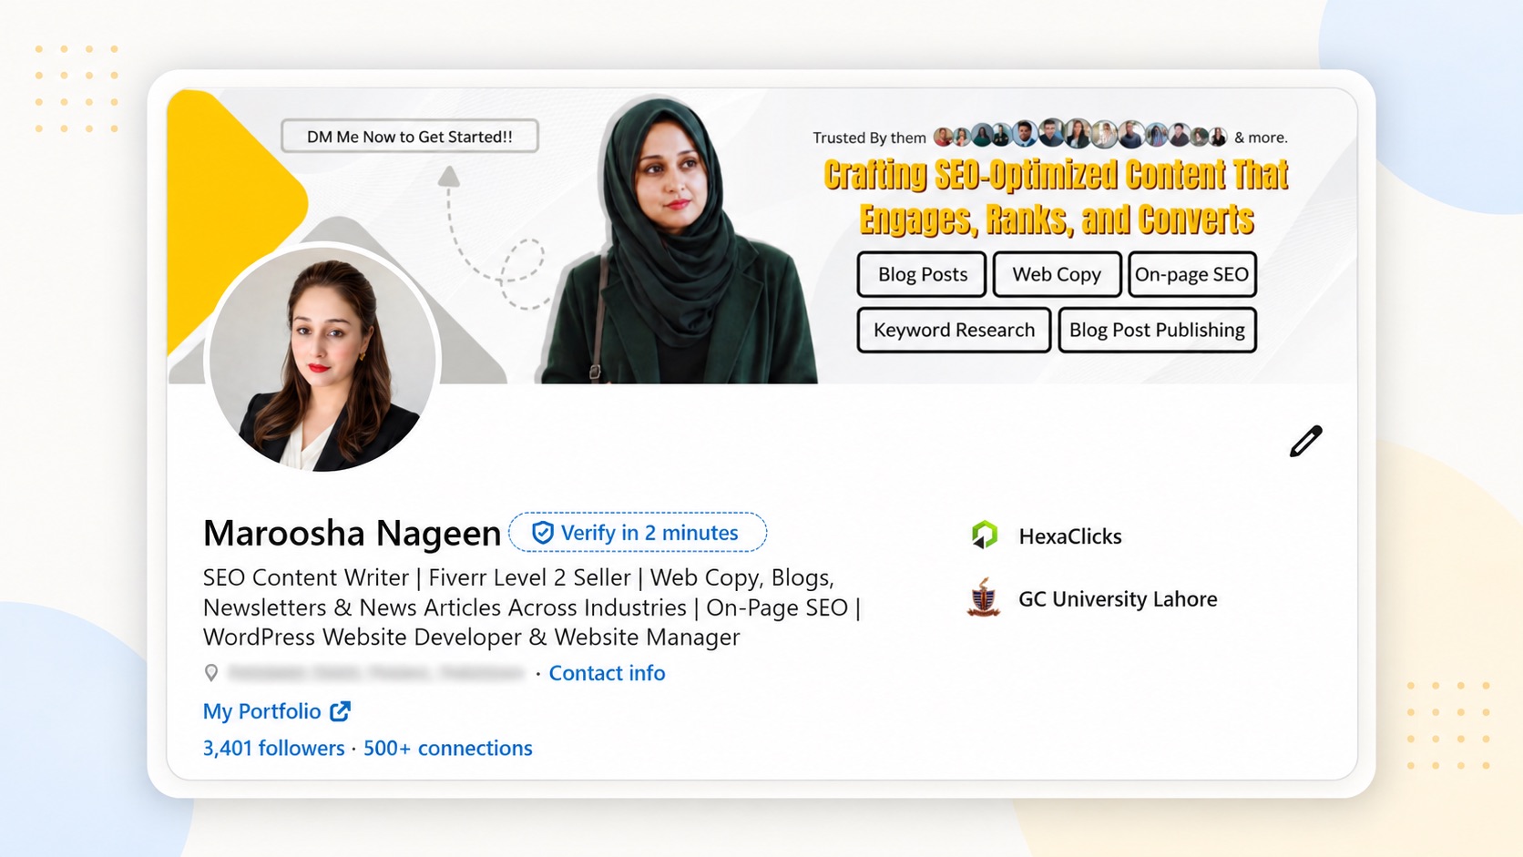Image resolution: width=1523 pixels, height=857 pixels.
Task: View the 500+ connections link
Action: [447, 748]
